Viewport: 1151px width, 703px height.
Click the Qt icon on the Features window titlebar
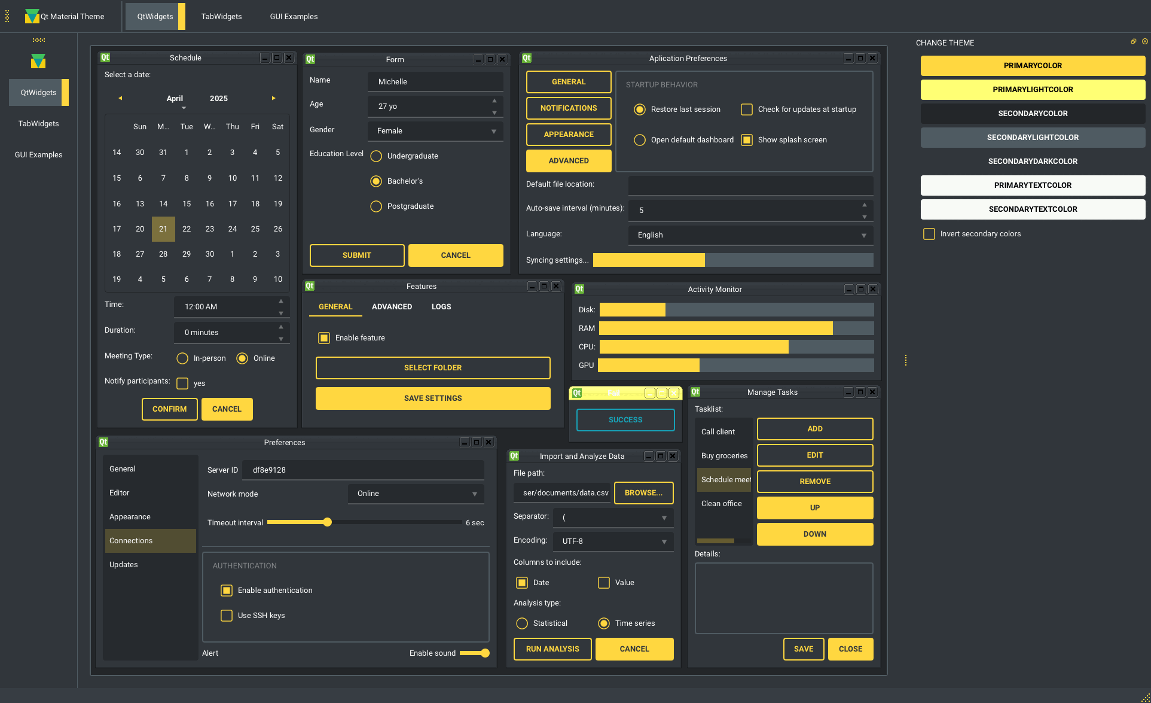tap(310, 286)
